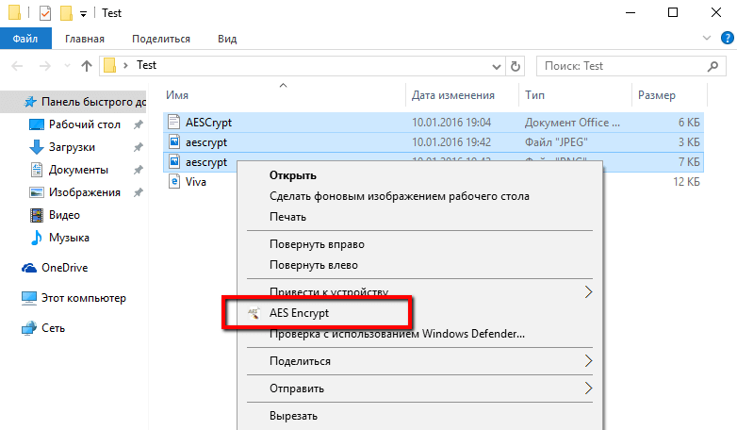Click the refresh icon beside address bar

click(x=516, y=66)
